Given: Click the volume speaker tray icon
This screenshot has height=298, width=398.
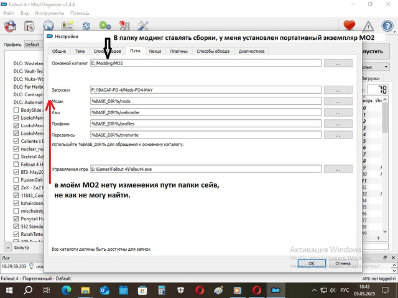Looking at the screenshot, I should point(333,290).
